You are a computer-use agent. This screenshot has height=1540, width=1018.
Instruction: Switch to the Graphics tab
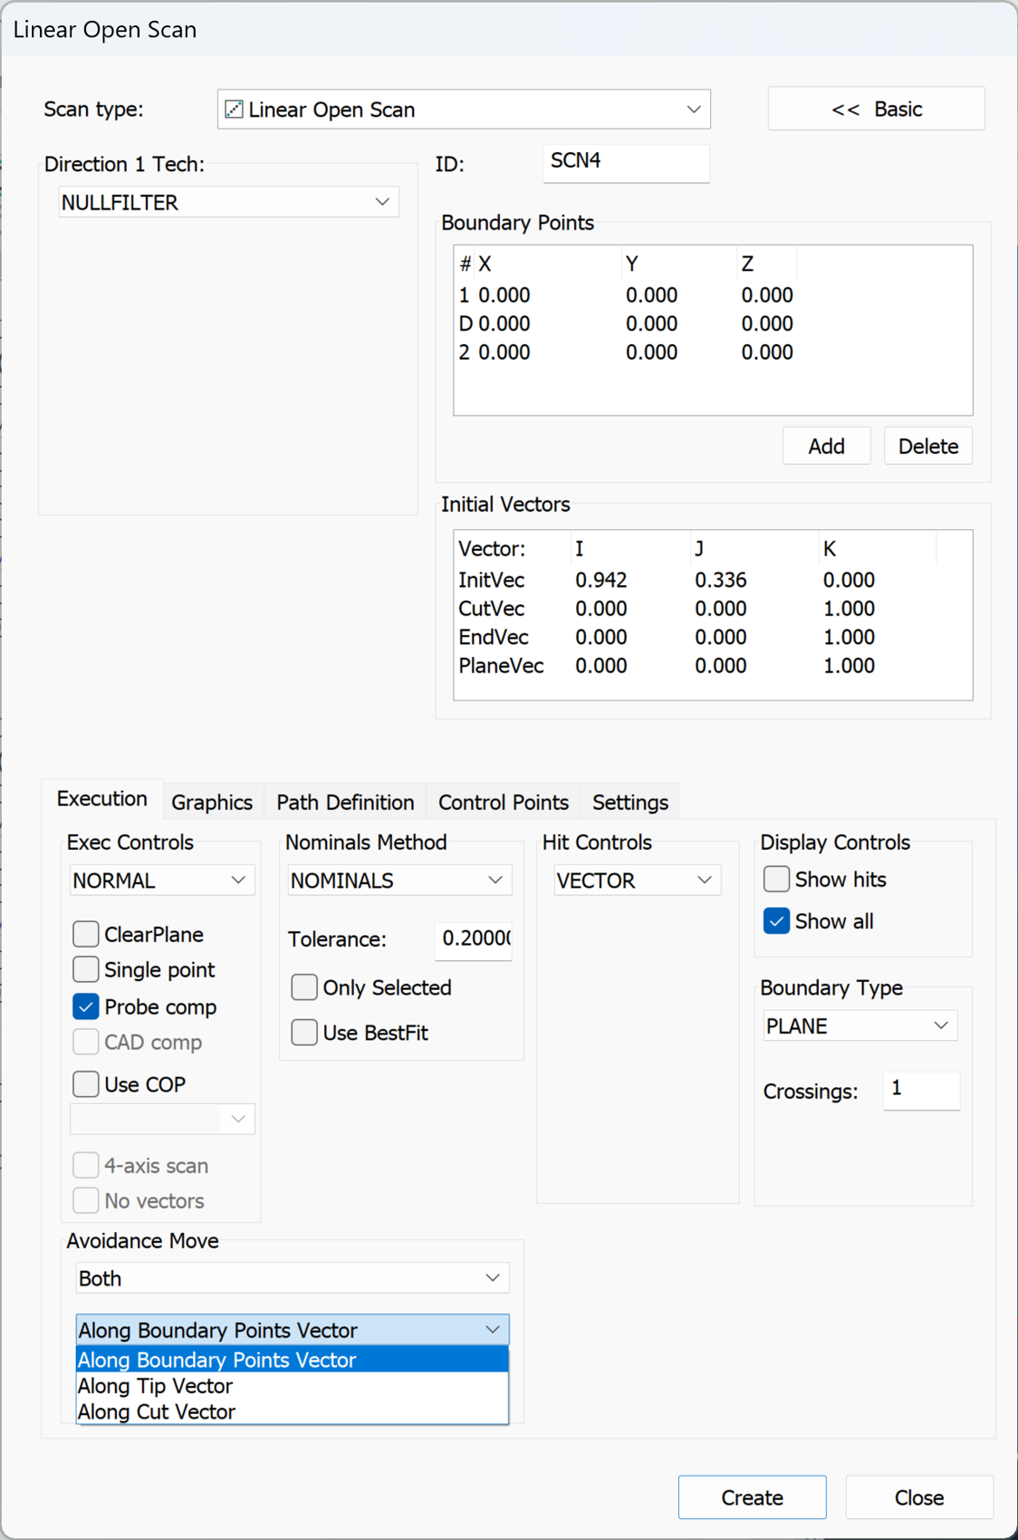click(212, 803)
